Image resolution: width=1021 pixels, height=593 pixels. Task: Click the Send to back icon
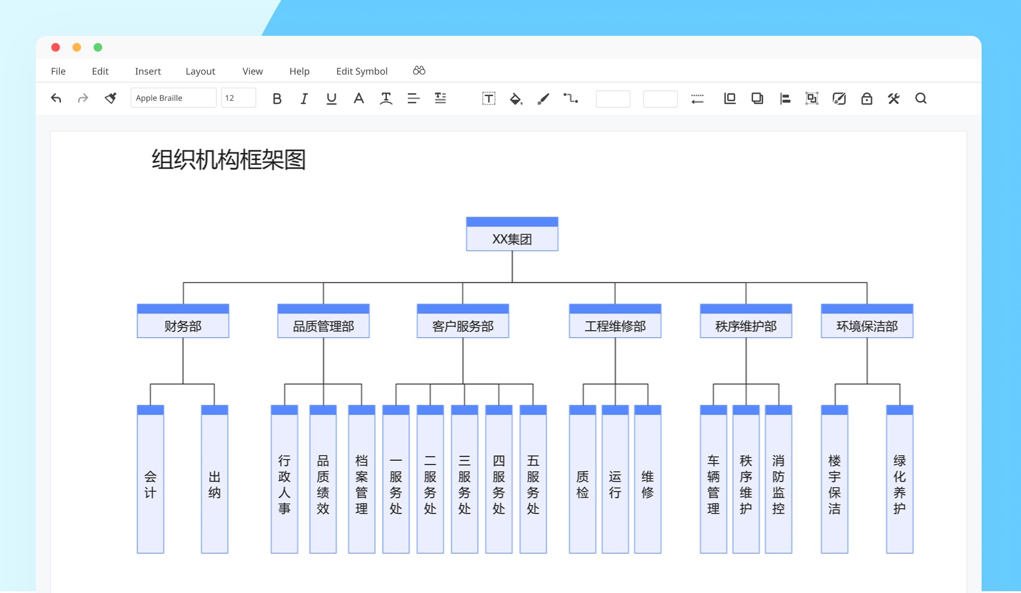pos(757,99)
